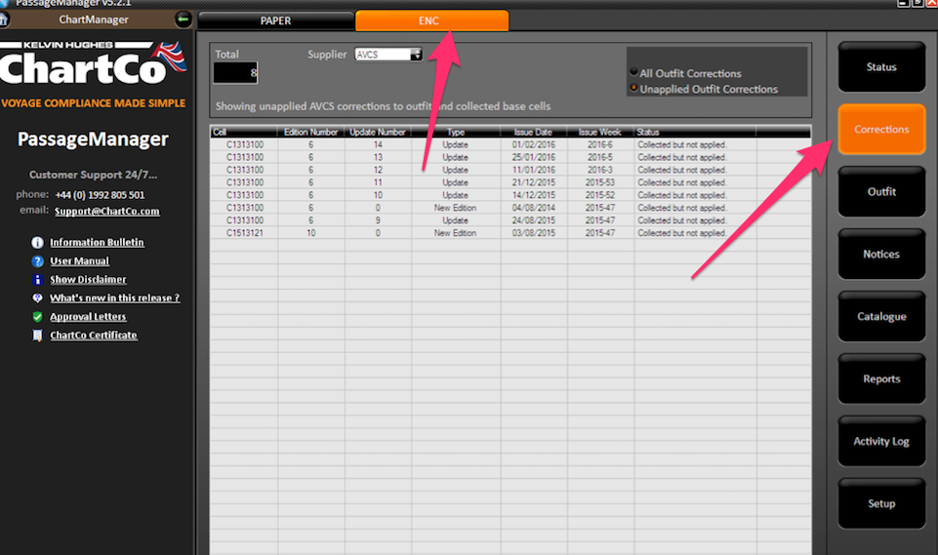
Task: Select Unapplied Outfit Corrections radio button
Action: (x=633, y=88)
